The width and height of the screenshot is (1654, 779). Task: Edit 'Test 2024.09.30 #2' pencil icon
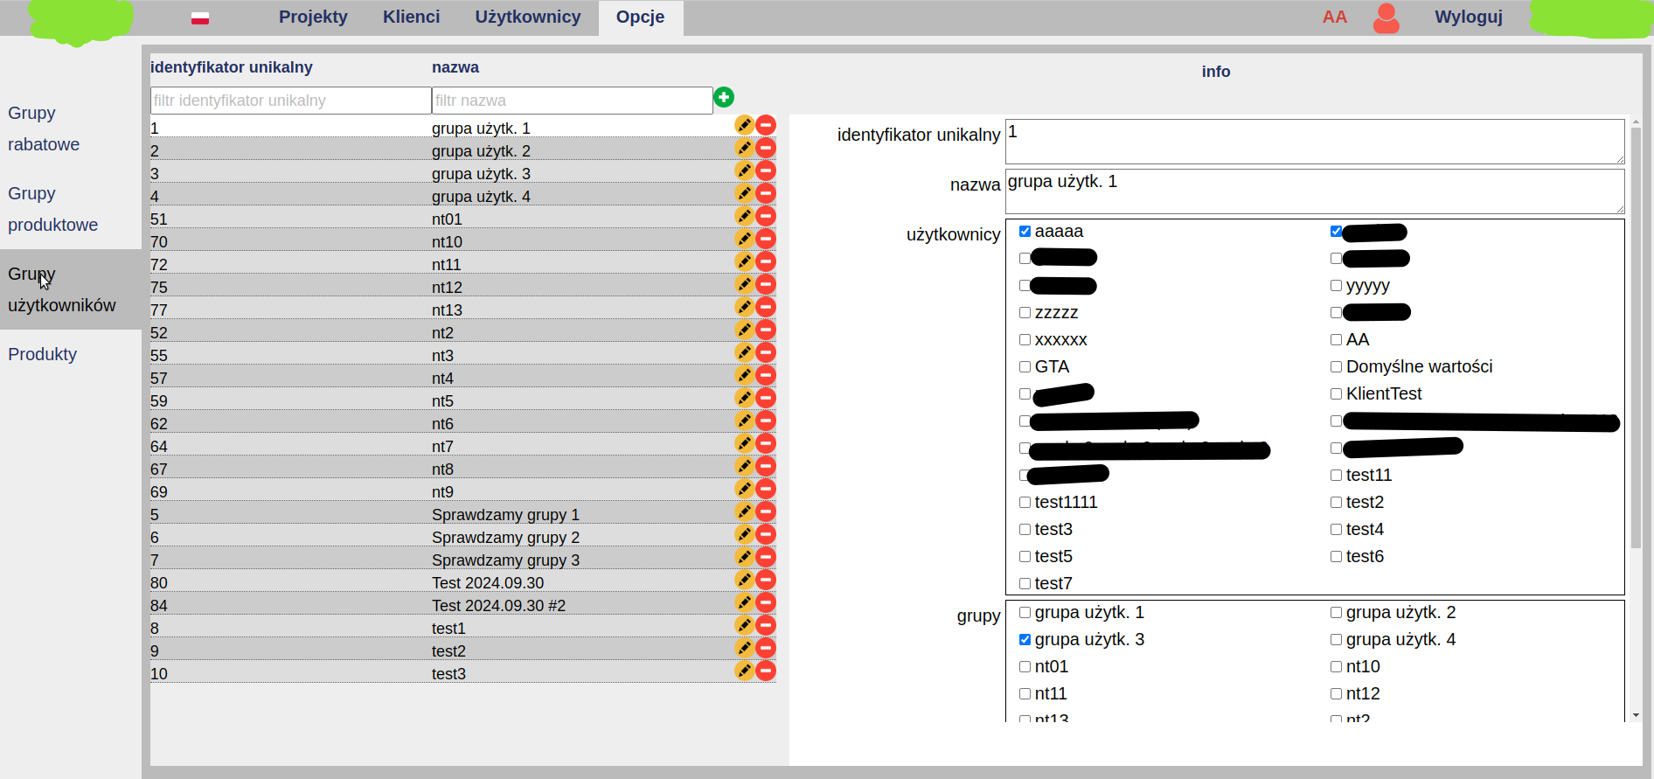click(x=744, y=602)
